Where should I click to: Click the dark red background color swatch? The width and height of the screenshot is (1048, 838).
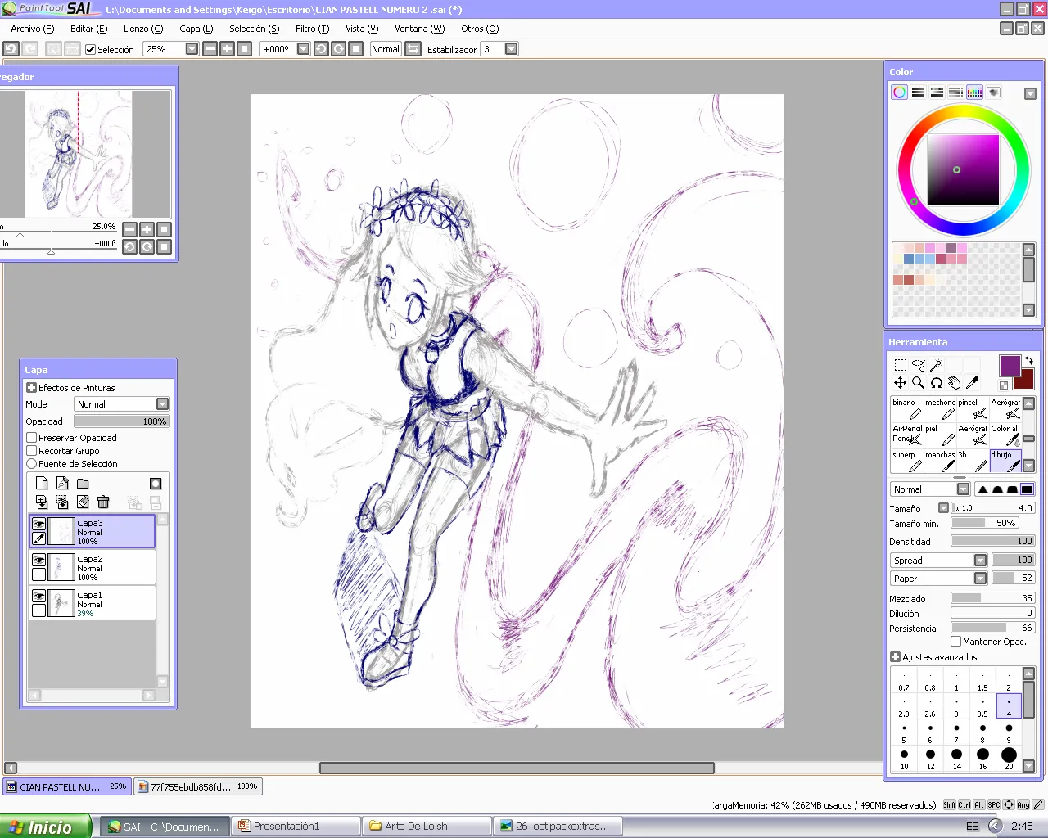(1023, 381)
